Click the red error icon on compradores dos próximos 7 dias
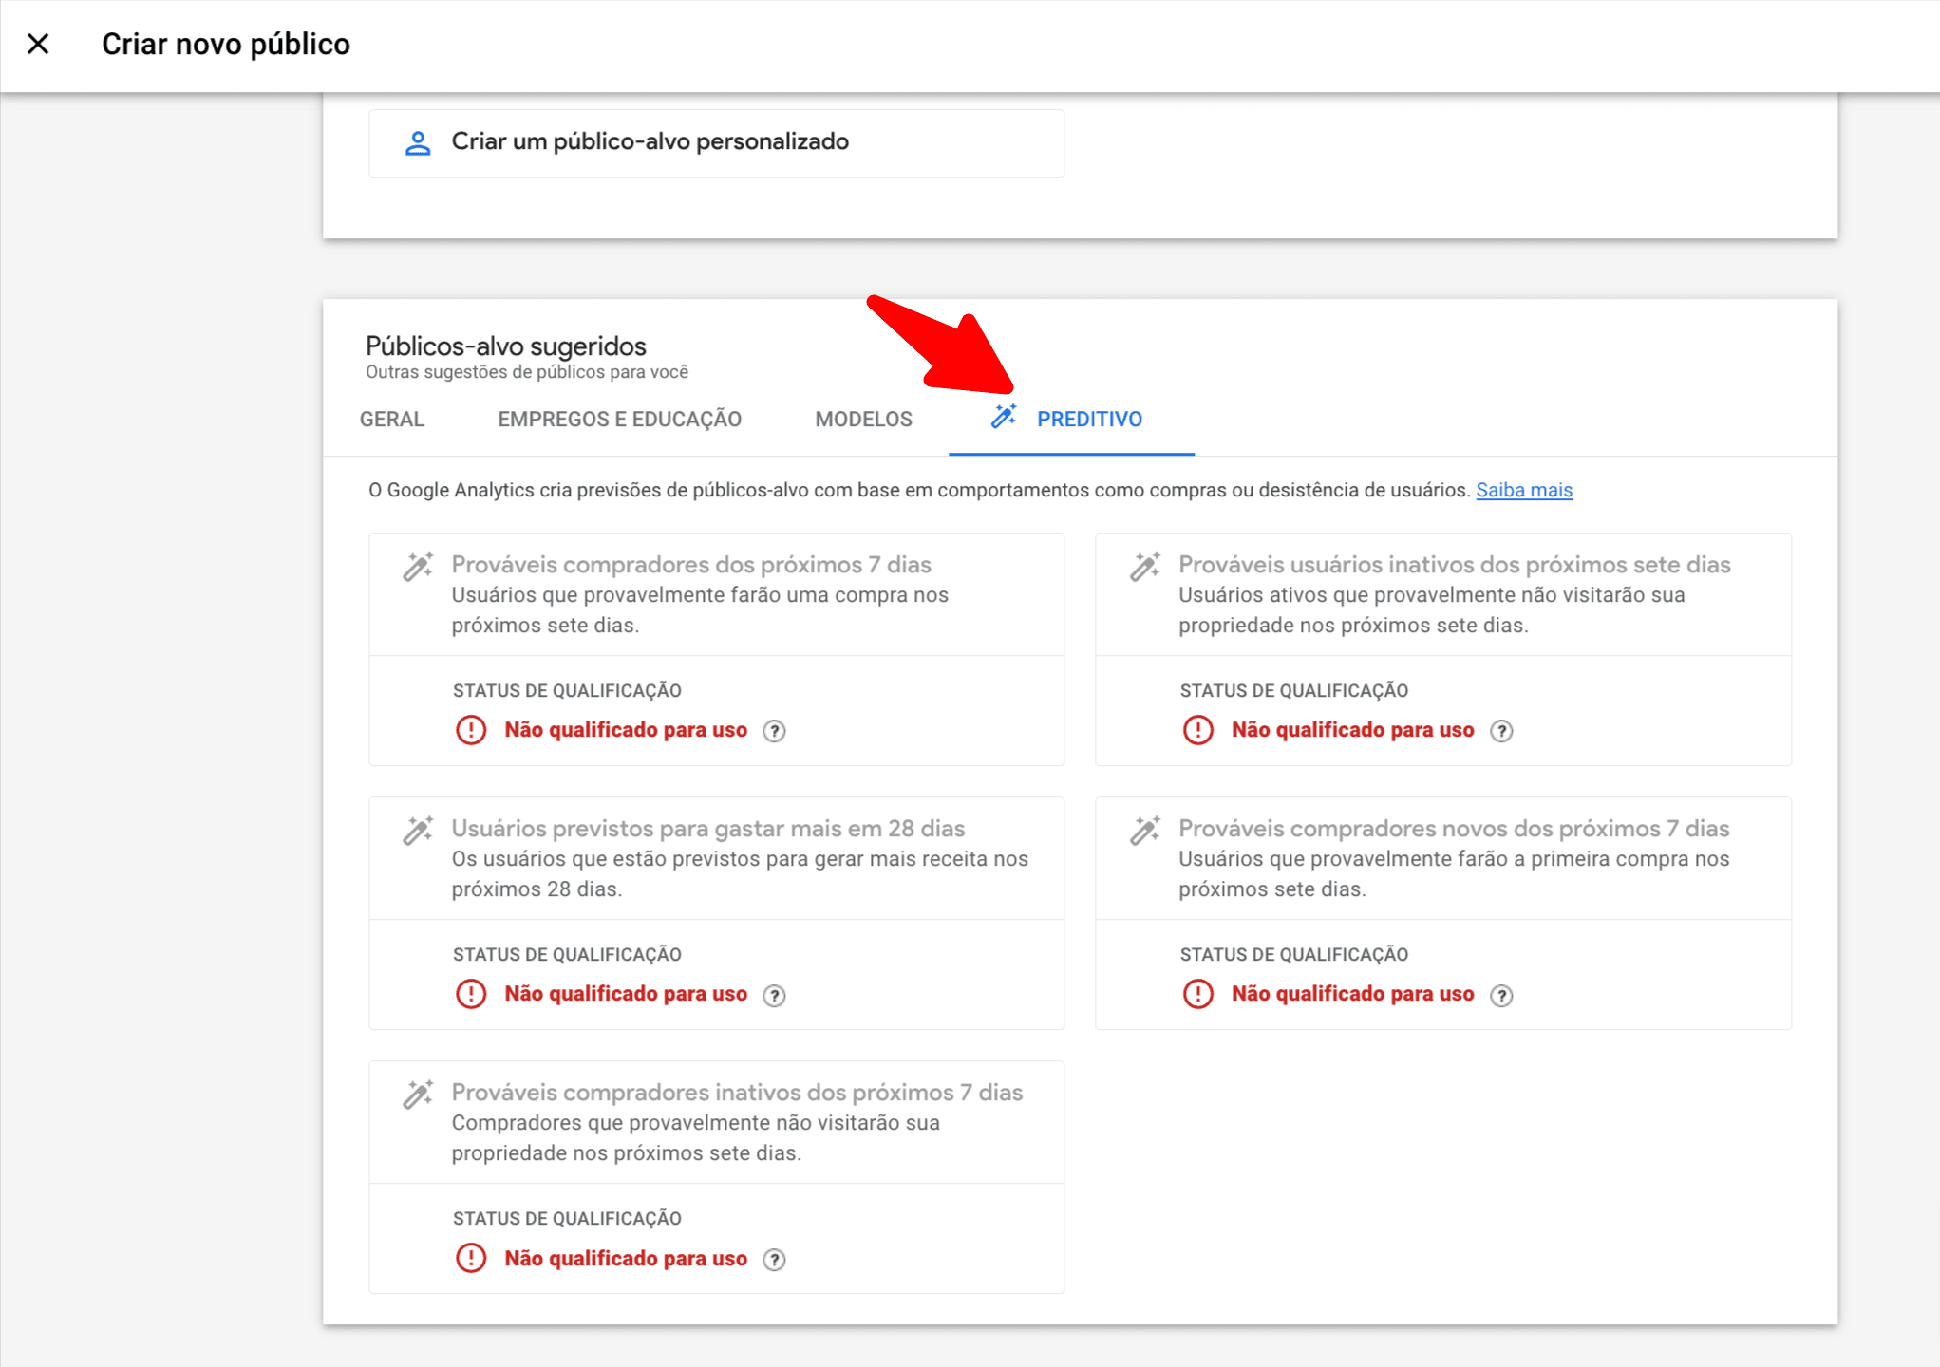Screen dimensions: 1940x1367 pos(470,730)
